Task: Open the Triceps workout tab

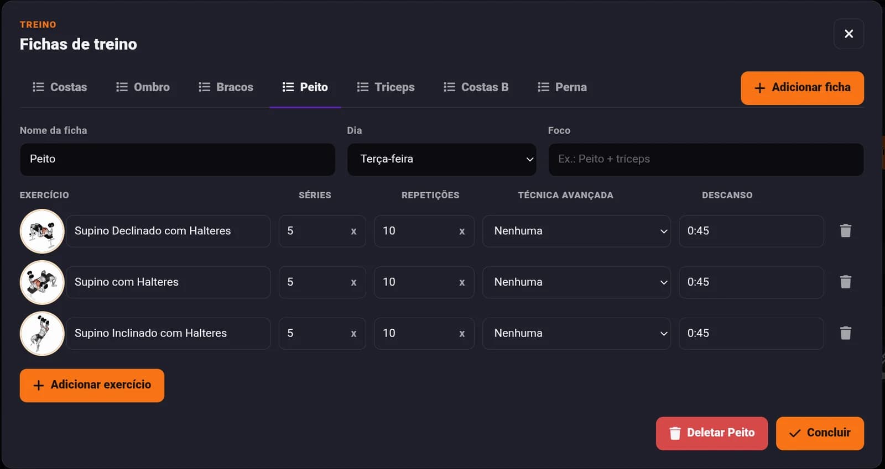Action: click(386, 87)
